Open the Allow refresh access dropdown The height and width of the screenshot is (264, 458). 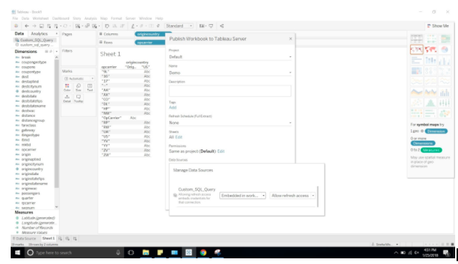pos(293,196)
